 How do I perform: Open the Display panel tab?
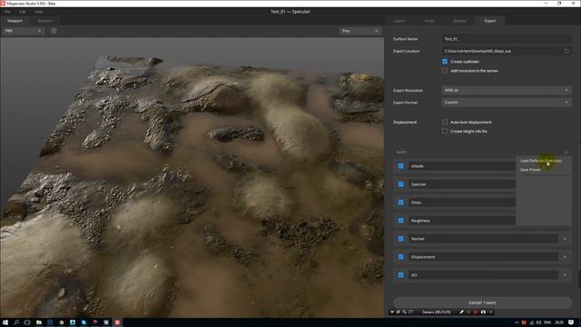coord(459,21)
